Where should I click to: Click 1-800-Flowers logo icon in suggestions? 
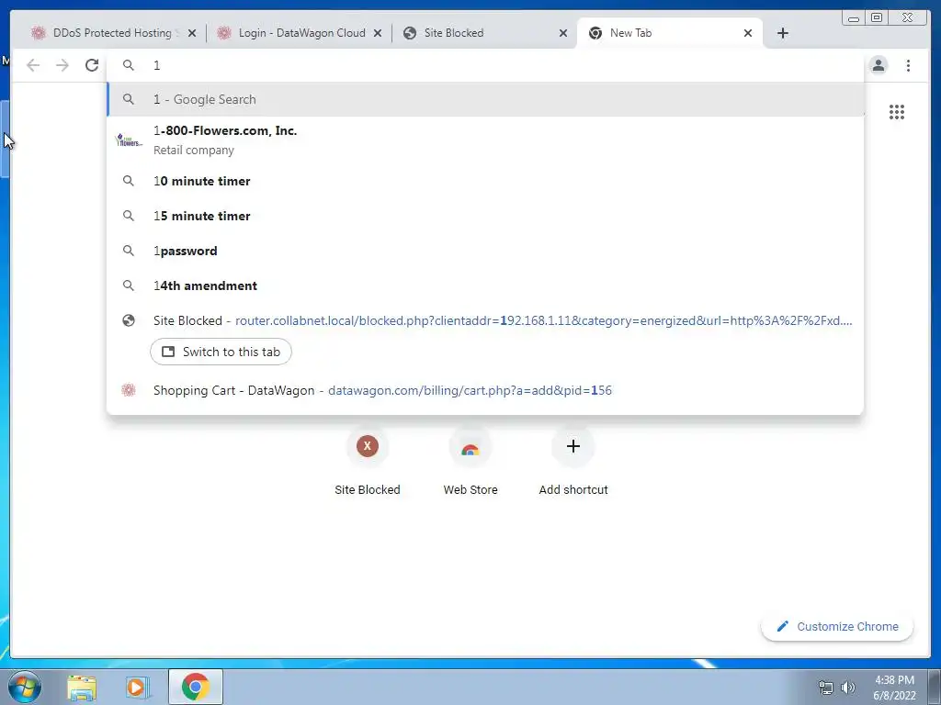tap(129, 140)
